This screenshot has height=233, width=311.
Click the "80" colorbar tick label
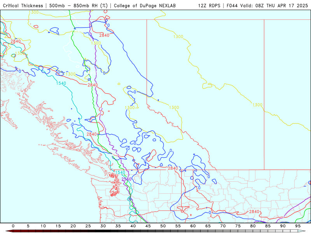[253, 226]
